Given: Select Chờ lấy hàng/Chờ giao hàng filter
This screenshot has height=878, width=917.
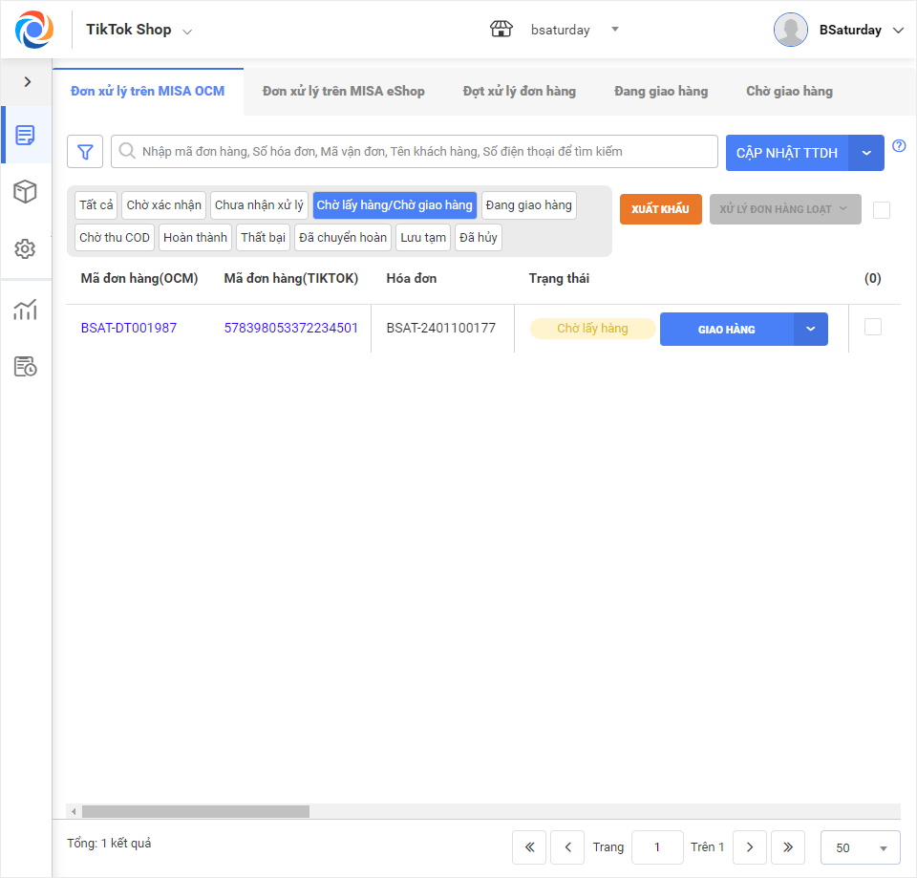Looking at the screenshot, I should tap(395, 205).
